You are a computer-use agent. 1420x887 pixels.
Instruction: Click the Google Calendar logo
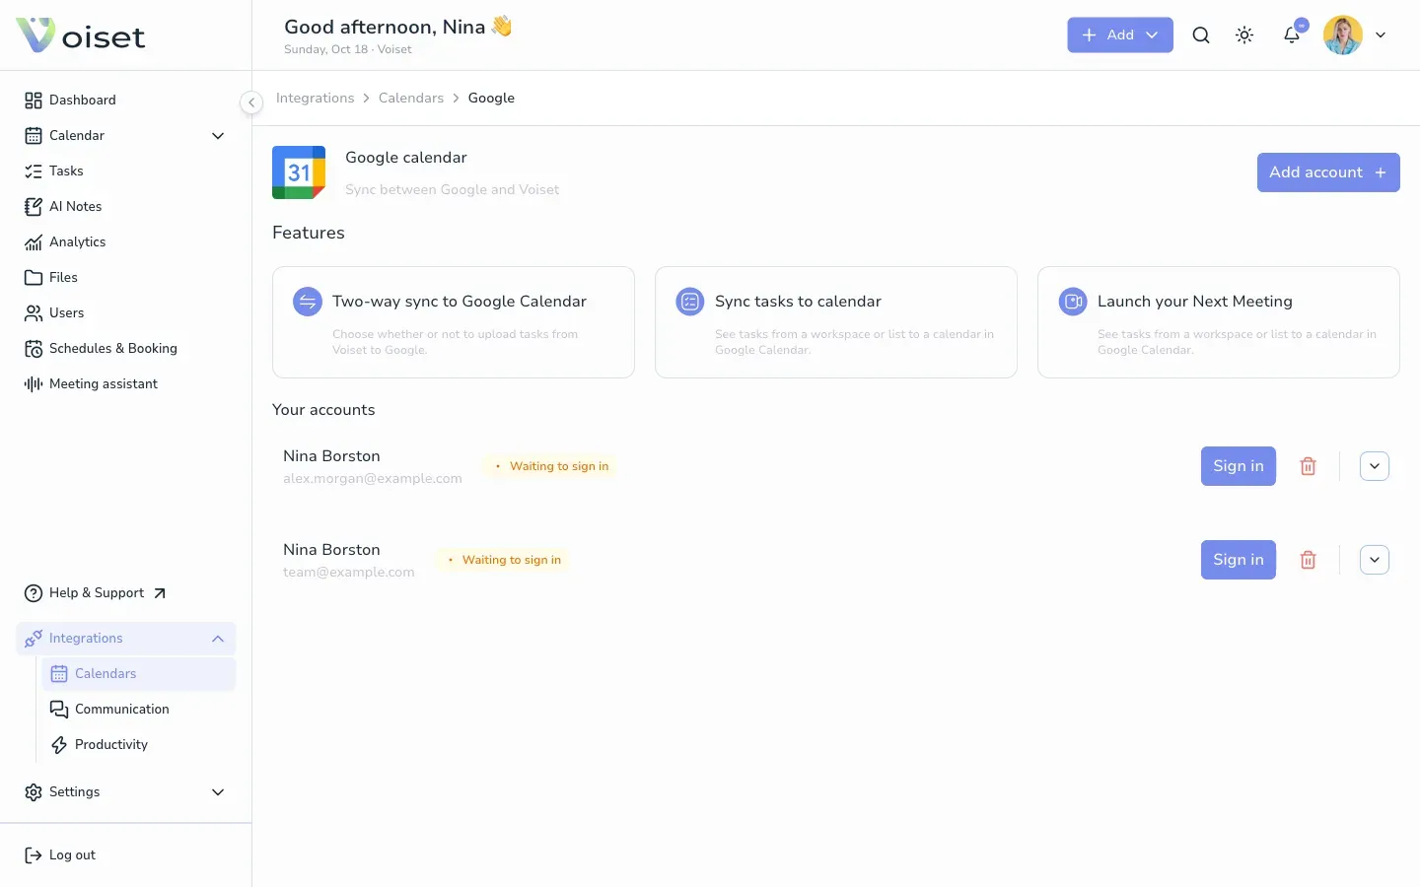click(299, 172)
